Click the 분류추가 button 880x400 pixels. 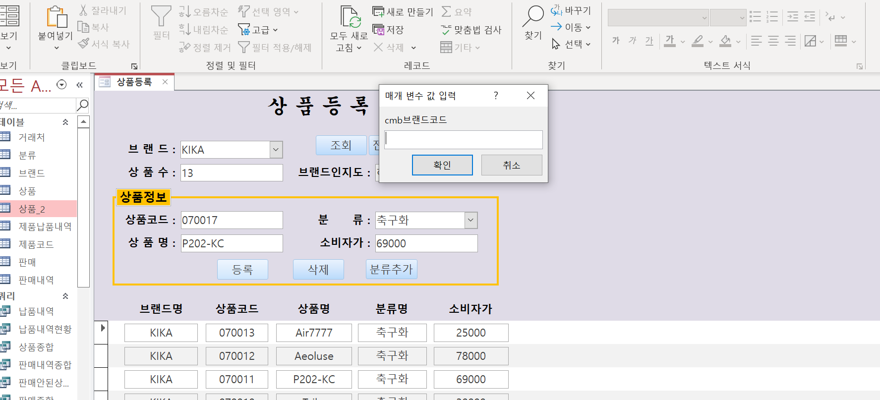point(391,269)
